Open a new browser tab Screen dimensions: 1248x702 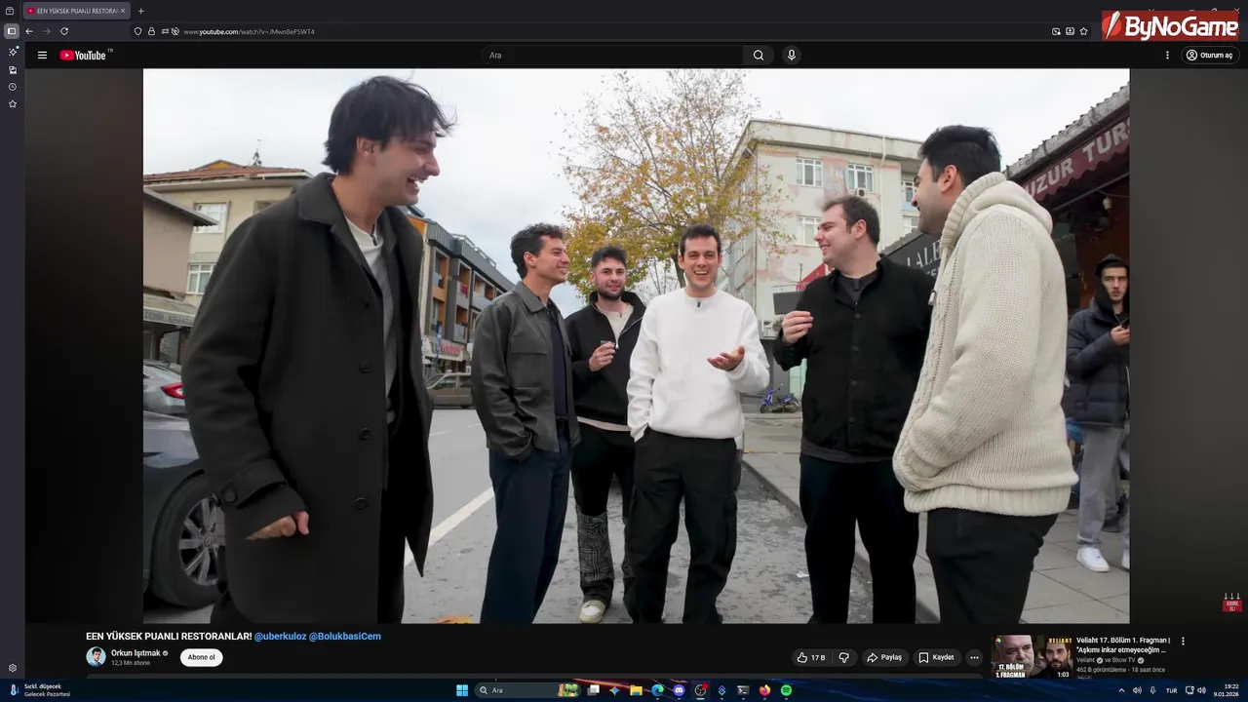coord(140,11)
